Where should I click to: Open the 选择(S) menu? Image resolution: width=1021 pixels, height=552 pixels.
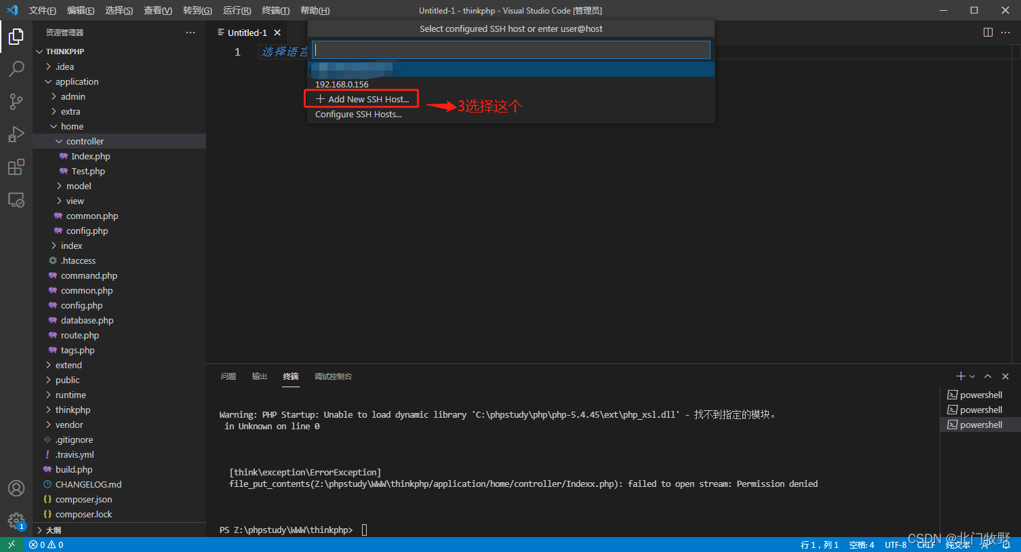[x=119, y=10]
